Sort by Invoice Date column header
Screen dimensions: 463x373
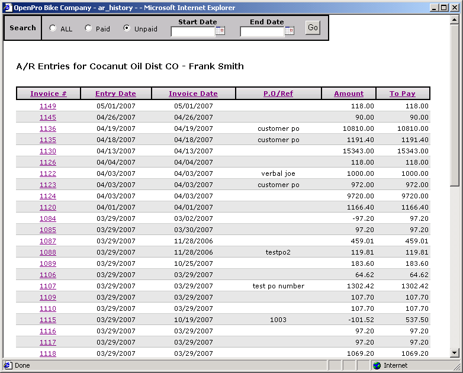193,94
